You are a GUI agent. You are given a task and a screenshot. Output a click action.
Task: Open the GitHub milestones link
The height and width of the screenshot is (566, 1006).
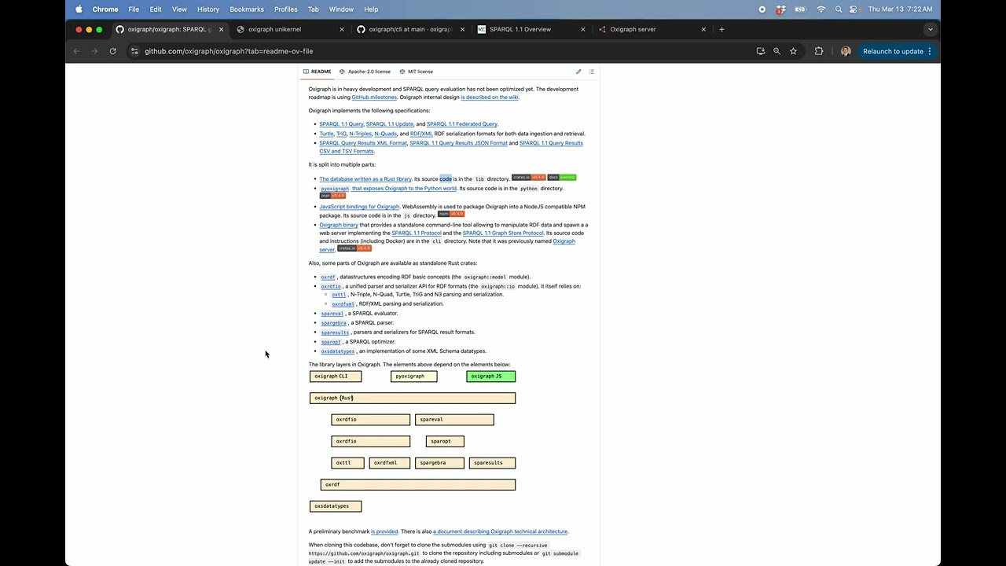click(x=374, y=97)
